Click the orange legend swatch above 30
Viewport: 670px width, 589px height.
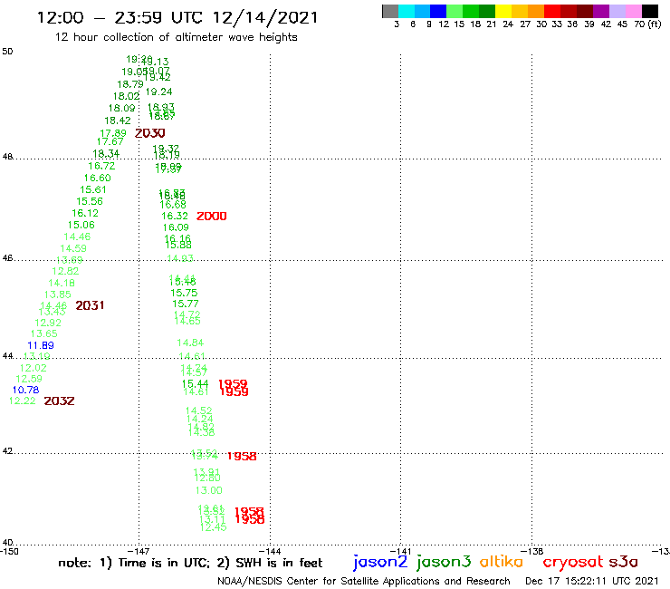536,11
